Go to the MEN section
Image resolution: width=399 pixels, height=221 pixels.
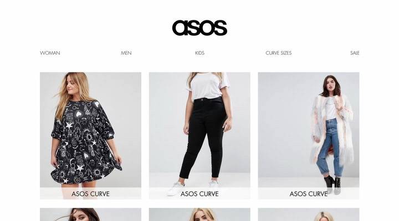point(126,53)
